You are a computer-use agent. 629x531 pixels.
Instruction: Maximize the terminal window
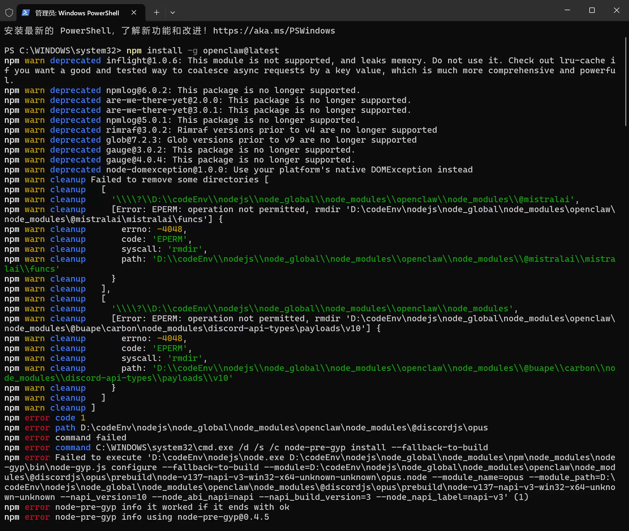pos(592,10)
